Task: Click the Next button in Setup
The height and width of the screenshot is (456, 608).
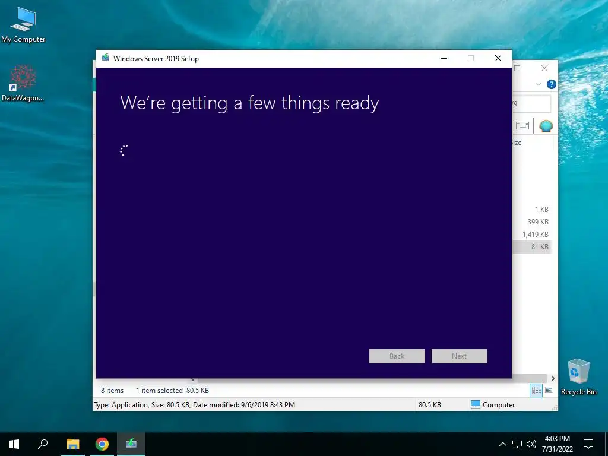Action: 459,356
